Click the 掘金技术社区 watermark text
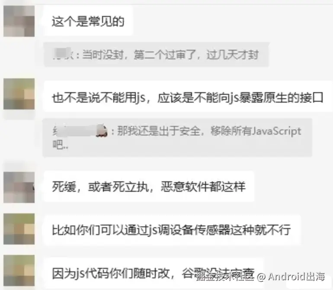The height and width of the screenshot is (290, 333). click(x=225, y=277)
